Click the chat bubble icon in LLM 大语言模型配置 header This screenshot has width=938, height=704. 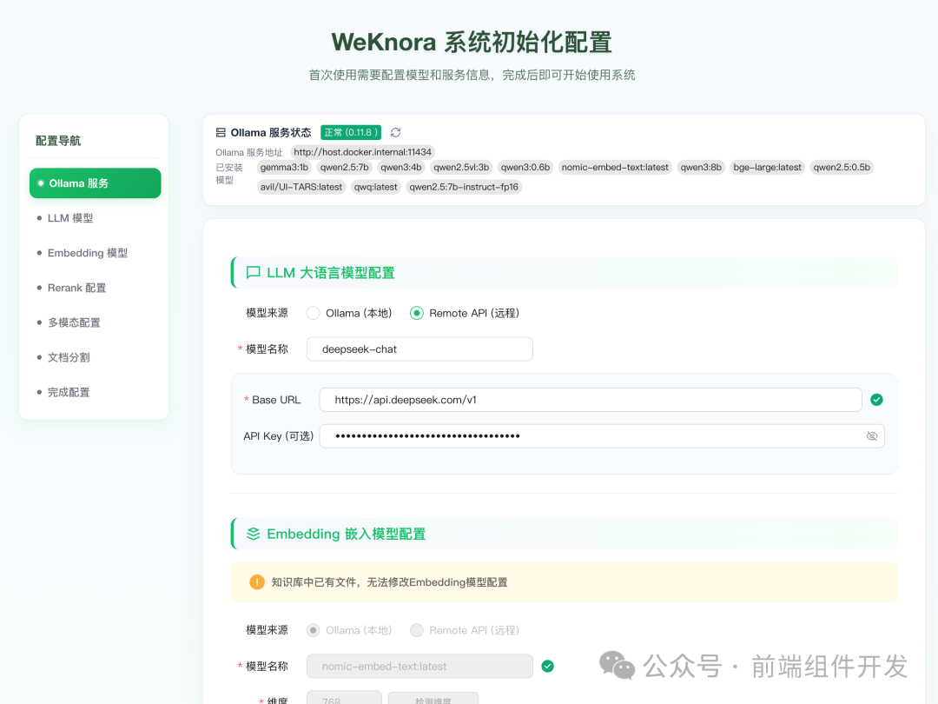point(252,272)
